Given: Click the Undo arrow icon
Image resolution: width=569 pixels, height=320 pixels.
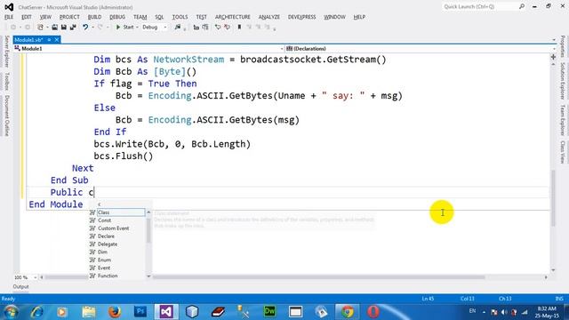Looking at the screenshot, I should coord(85,28).
